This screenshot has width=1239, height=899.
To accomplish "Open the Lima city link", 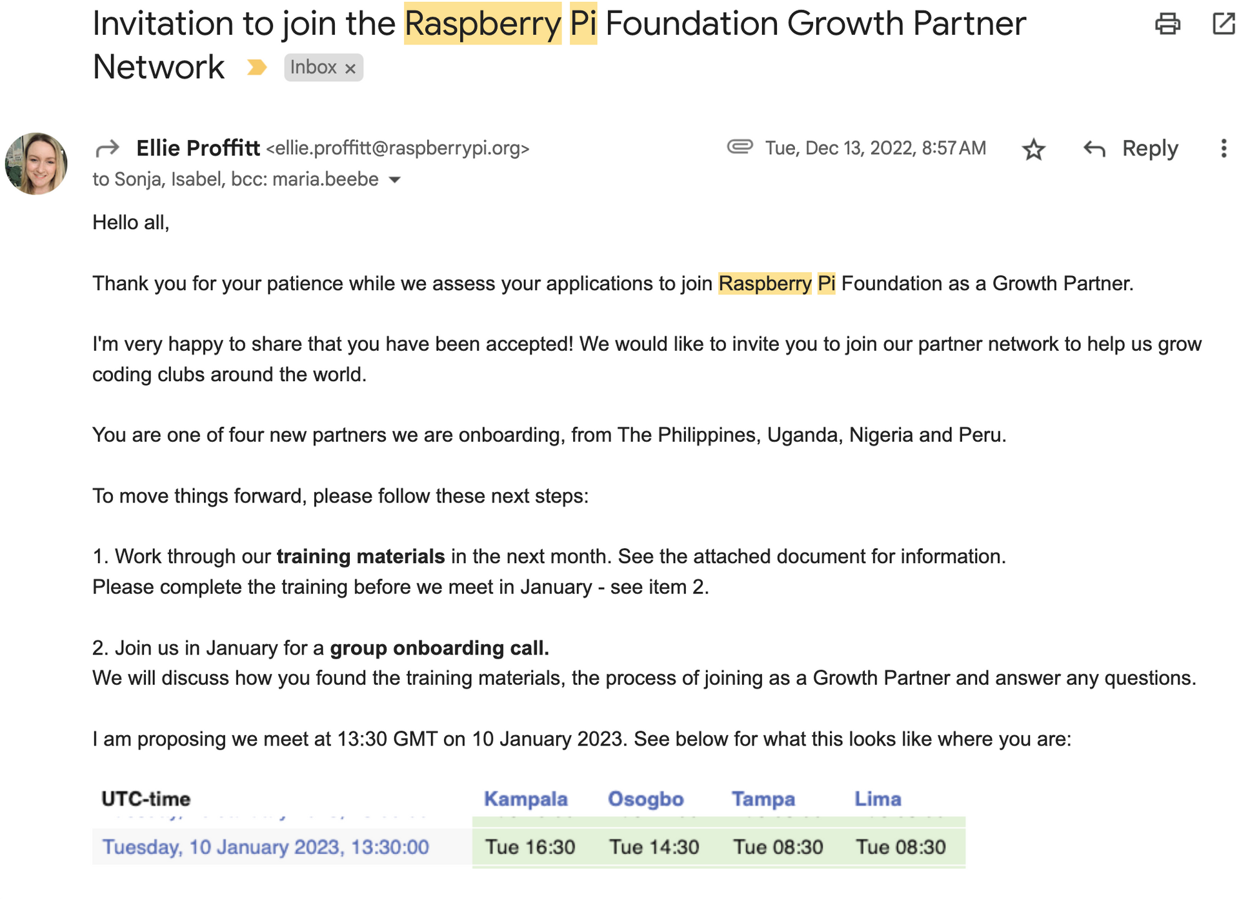I will click(x=878, y=799).
